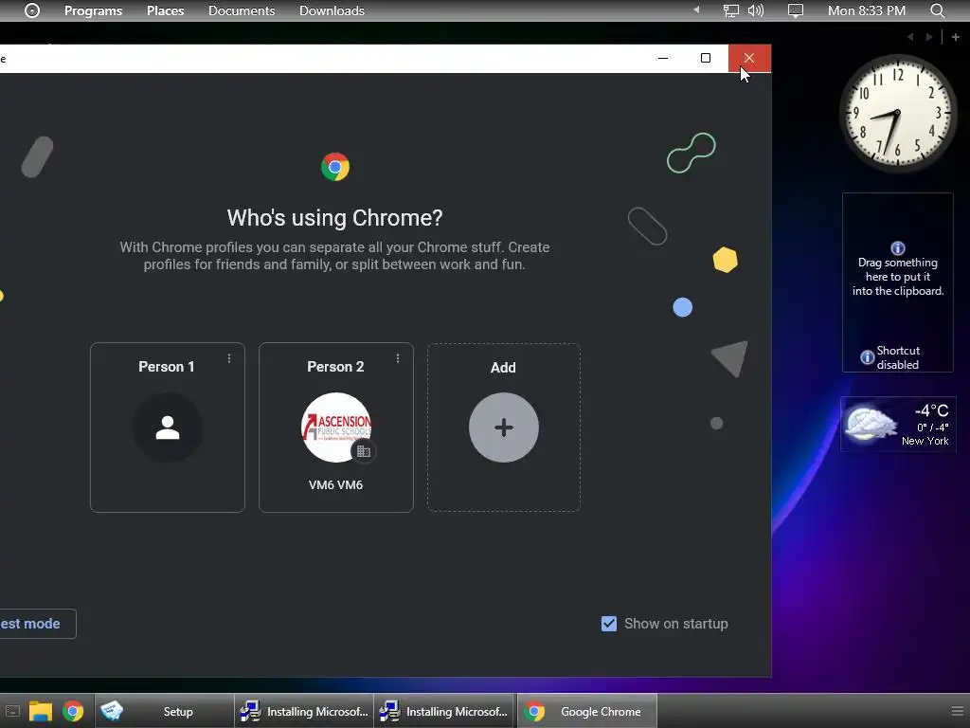Image resolution: width=970 pixels, height=728 pixels.
Task: Open more options menu for Person 1
Action: [x=229, y=358]
